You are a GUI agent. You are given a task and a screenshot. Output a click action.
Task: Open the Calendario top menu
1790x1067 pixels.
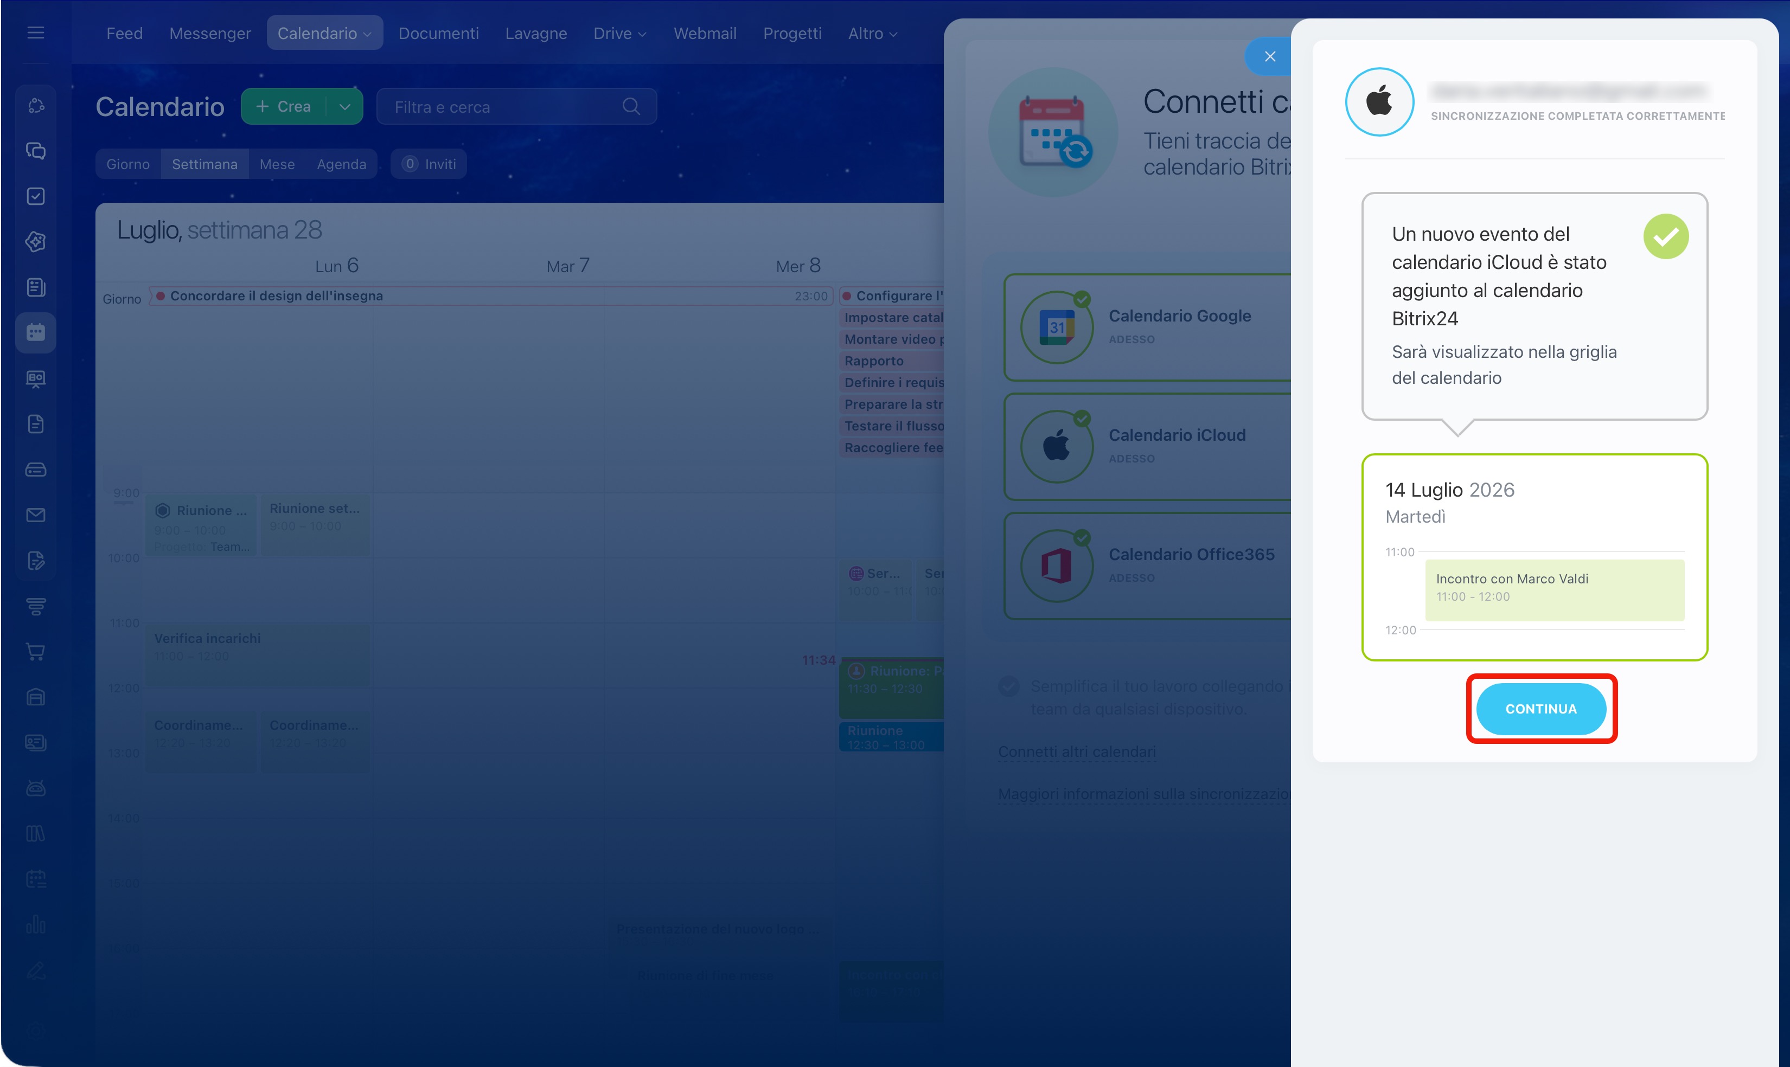[x=324, y=33]
